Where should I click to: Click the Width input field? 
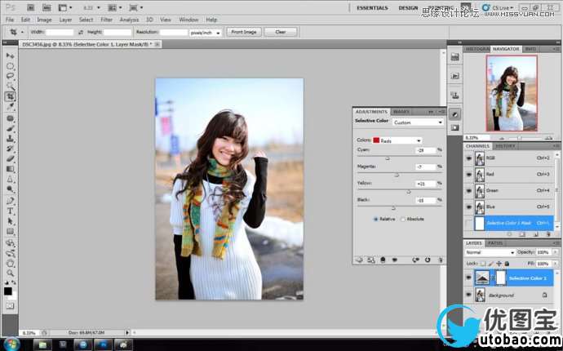[x=60, y=33]
